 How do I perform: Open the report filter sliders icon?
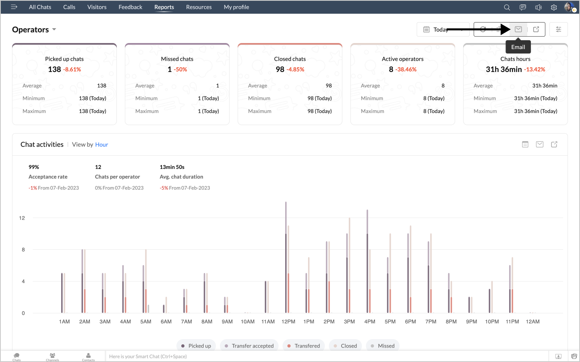coord(559,29)
